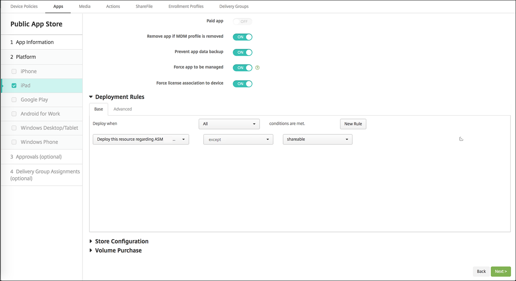Toggle Remove app if MDM profile is removed
This screenshot has width=516, height=281.
click(x=243, y=37)
